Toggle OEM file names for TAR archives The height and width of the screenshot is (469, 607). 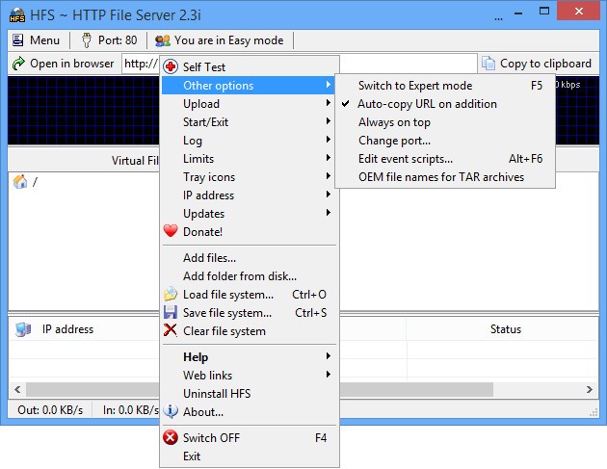point(440,177)
